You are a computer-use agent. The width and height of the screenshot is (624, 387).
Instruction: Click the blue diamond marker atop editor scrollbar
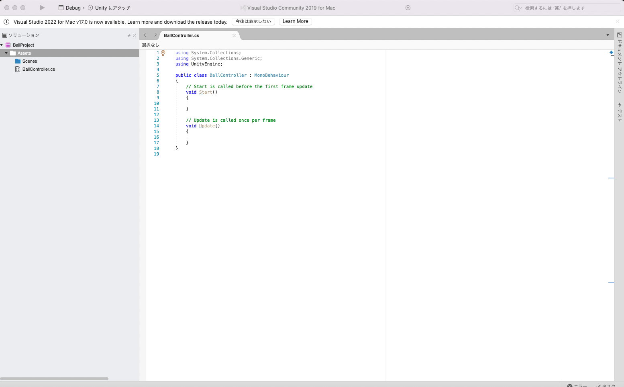[x=611, y=53]
